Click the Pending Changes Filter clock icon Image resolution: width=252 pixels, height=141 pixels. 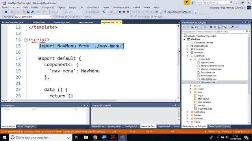205,27
